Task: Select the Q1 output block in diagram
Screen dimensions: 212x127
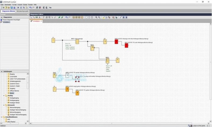Action: point(105,42)
